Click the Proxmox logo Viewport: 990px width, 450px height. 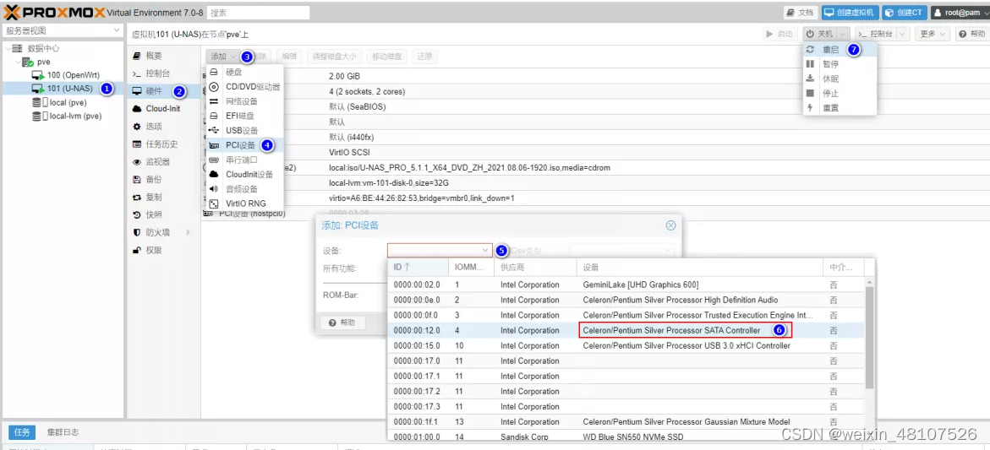click(56, 12)
